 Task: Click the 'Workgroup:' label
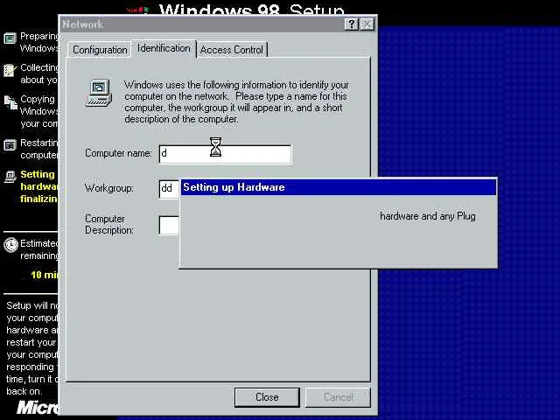coord(108,188)
